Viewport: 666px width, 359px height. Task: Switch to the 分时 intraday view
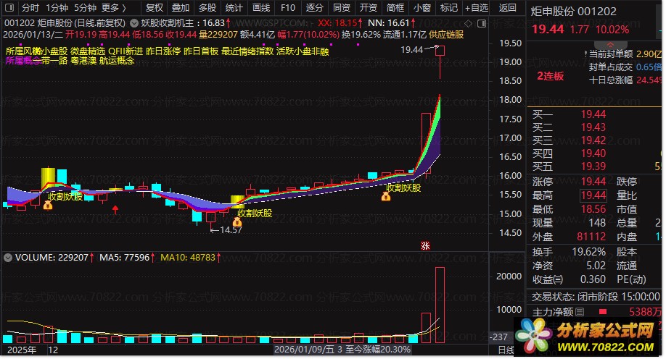[30, 8]
